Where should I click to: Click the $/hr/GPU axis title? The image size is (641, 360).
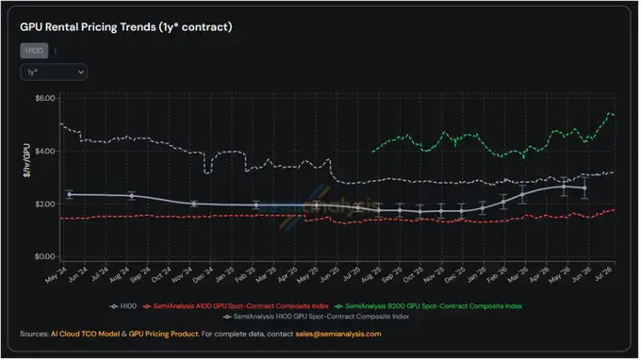coord(27,160)
